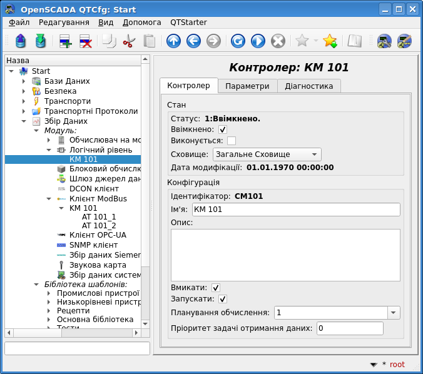Navigate back with the left arrow icon
Viewport: 423px width, 374px height.
click(x=193, y=41)
